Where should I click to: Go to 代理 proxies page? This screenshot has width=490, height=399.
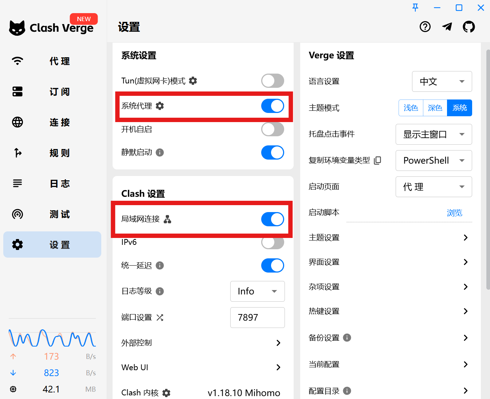tap(52, 61)
